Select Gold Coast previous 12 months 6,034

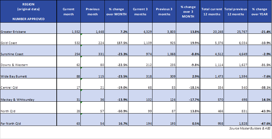tap(236, 39)
